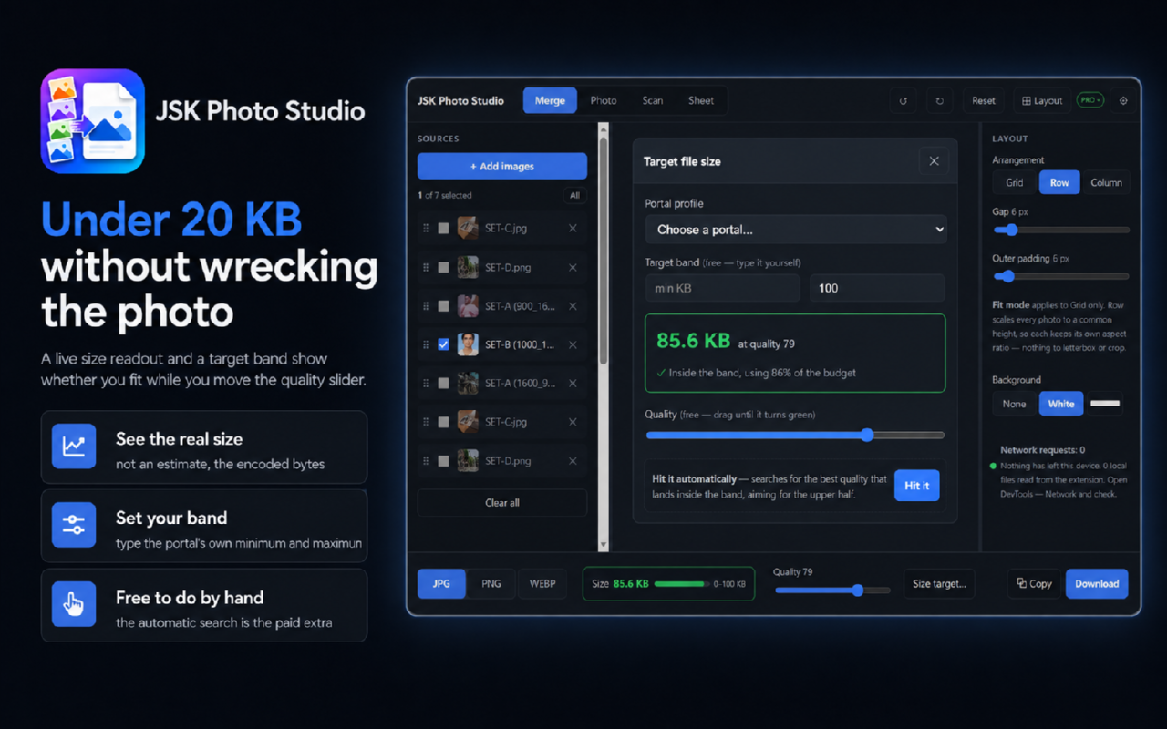Click the Quality slider in the dialog

coord(796,436)
